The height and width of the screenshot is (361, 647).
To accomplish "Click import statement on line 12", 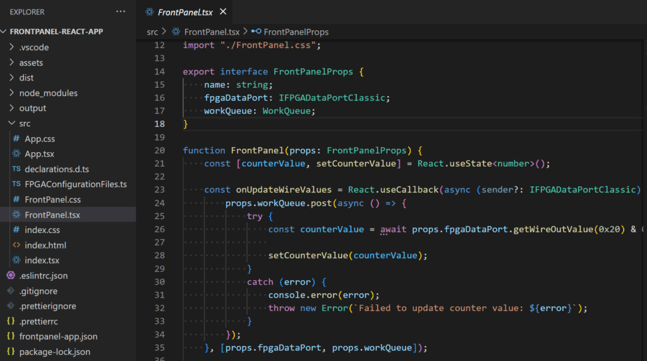I will pyautogui.click(x=251, y=45).
